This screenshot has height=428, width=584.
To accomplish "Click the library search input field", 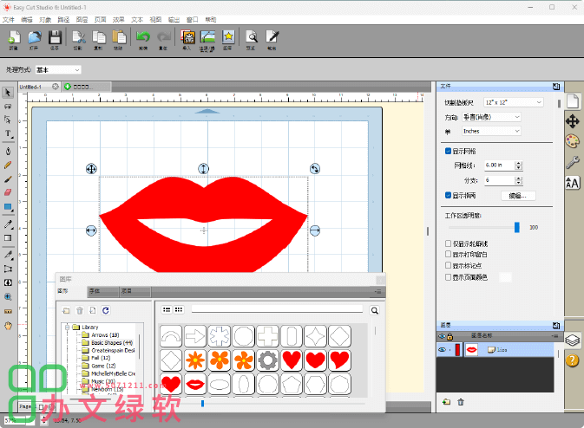I will [x=277, y=309].
